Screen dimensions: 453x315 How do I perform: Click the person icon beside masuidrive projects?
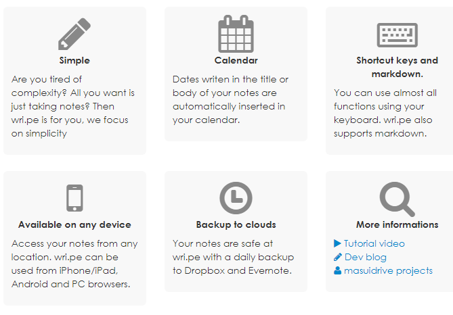(338, 270)
